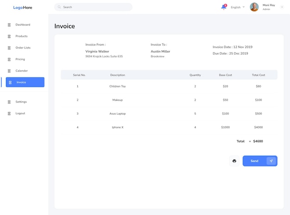Click the Invoice sidebar icon
The image size is (290, 215).
tap(10, 82)
